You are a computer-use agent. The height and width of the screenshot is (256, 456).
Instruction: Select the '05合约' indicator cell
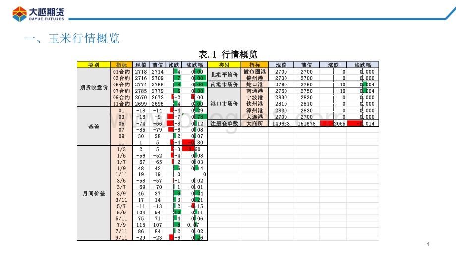click(x=121, y=85)
